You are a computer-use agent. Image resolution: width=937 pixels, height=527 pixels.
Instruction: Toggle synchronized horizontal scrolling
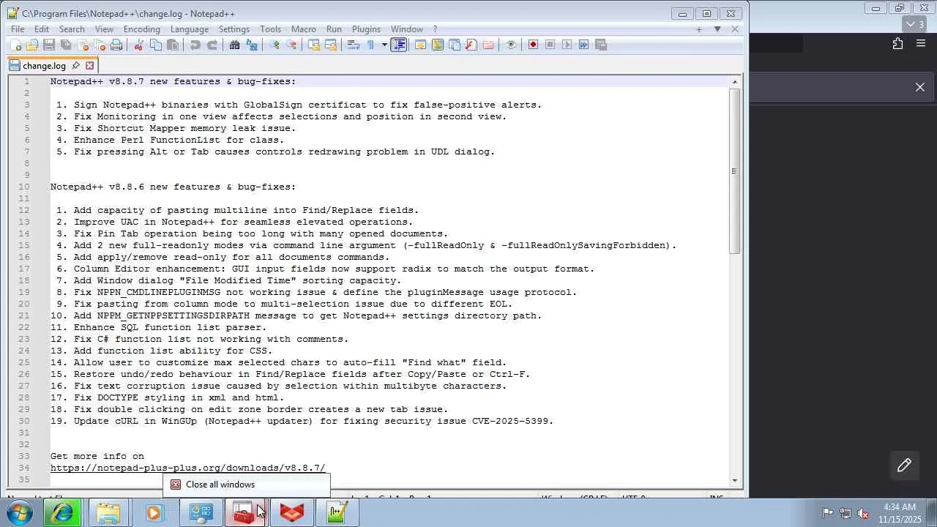tap(330, 45)
